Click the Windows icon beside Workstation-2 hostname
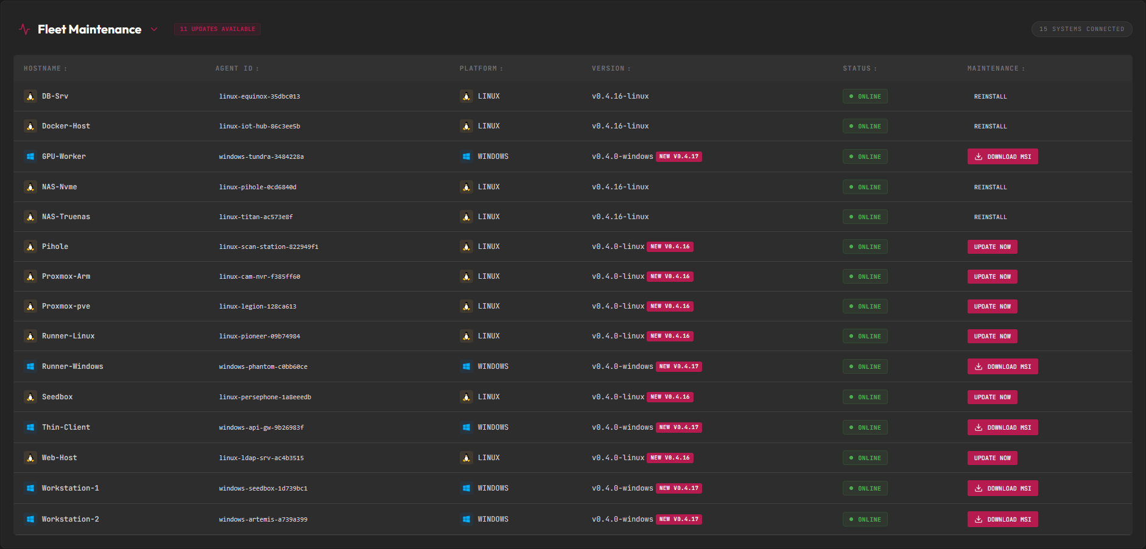The width and height of the screenshot is (1146, 549). pos(30,519)
